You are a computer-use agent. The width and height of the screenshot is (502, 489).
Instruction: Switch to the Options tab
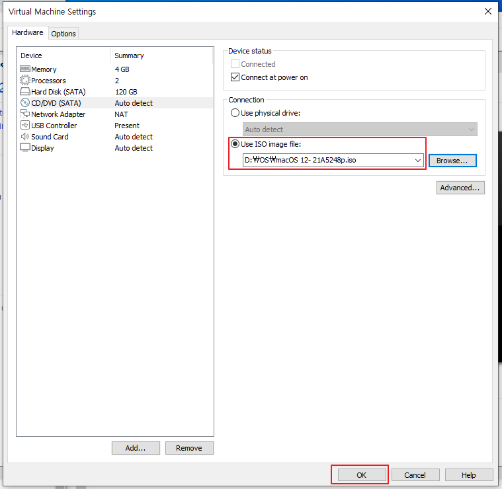tap(63, 34)
